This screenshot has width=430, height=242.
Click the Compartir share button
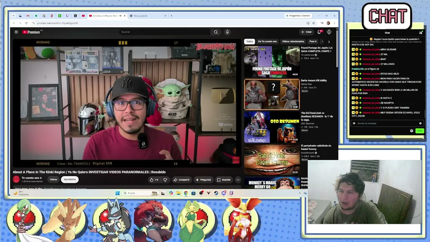[x=181, y=180]
